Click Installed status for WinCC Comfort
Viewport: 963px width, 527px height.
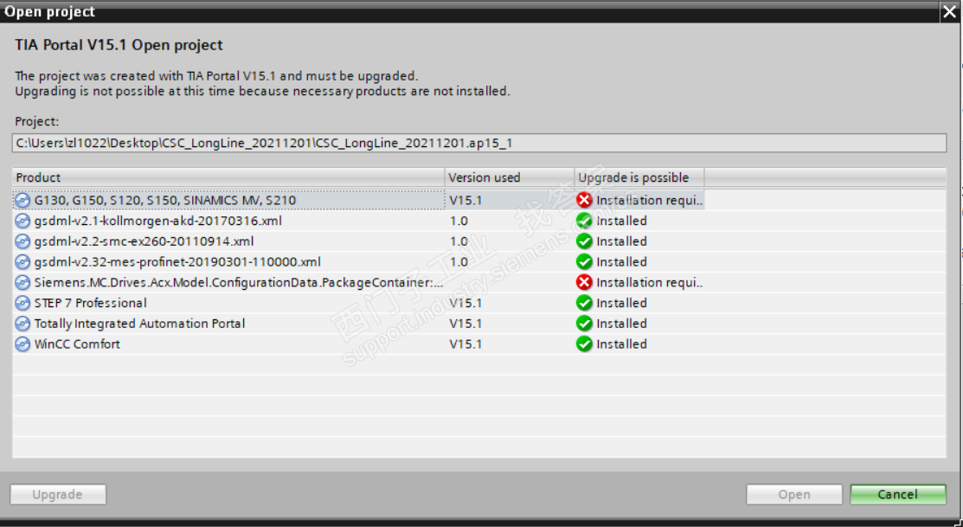point(621,344)
